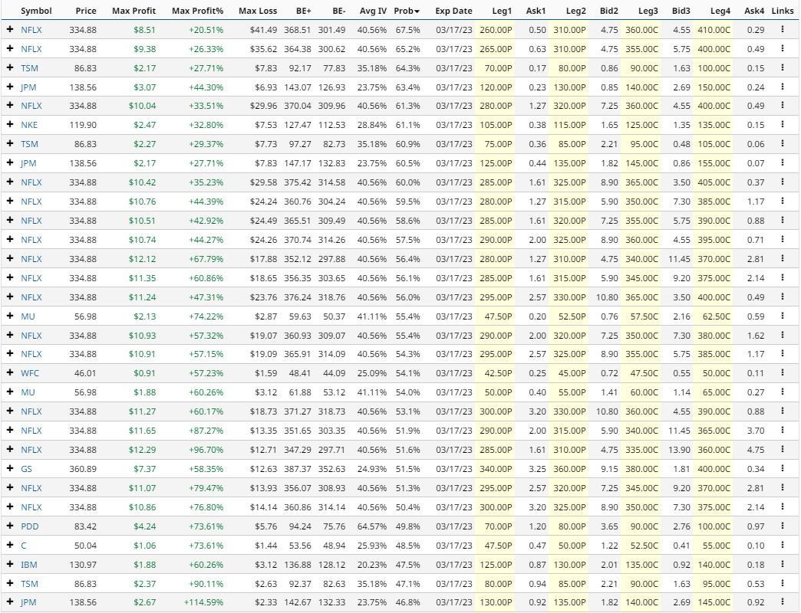
Task: Open links menu on MU $1.88 row
Action: pyautogui.click(x=782, y=392)
